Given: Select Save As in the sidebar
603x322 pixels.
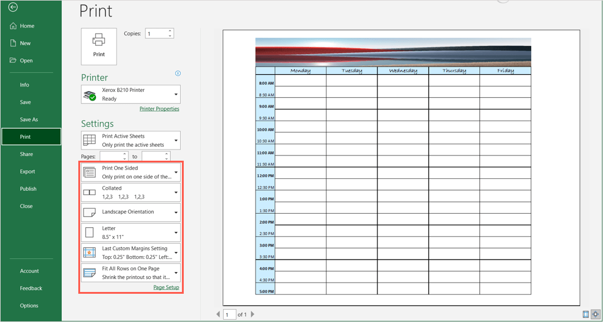Looking at the screenshot, I should click(x=28, y=119).
